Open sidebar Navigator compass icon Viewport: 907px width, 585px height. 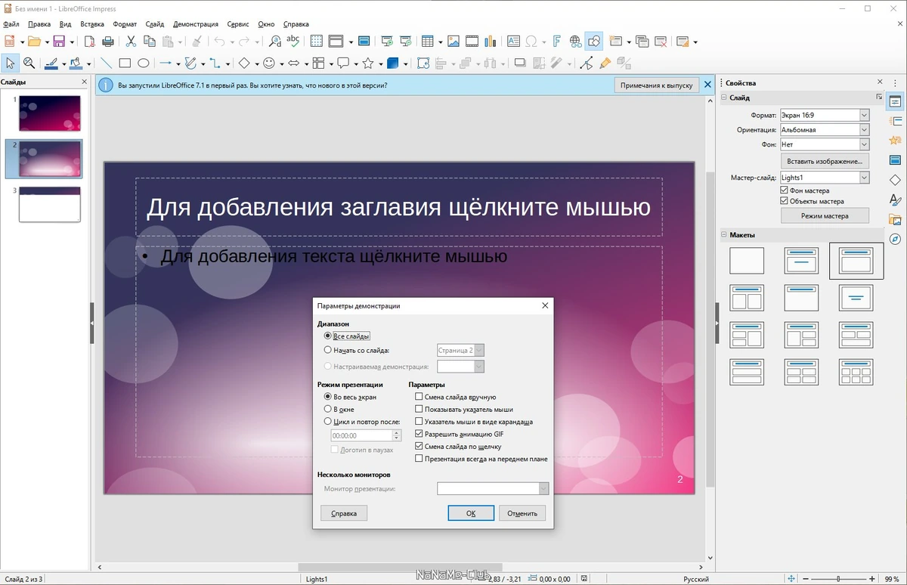[896, 240]
